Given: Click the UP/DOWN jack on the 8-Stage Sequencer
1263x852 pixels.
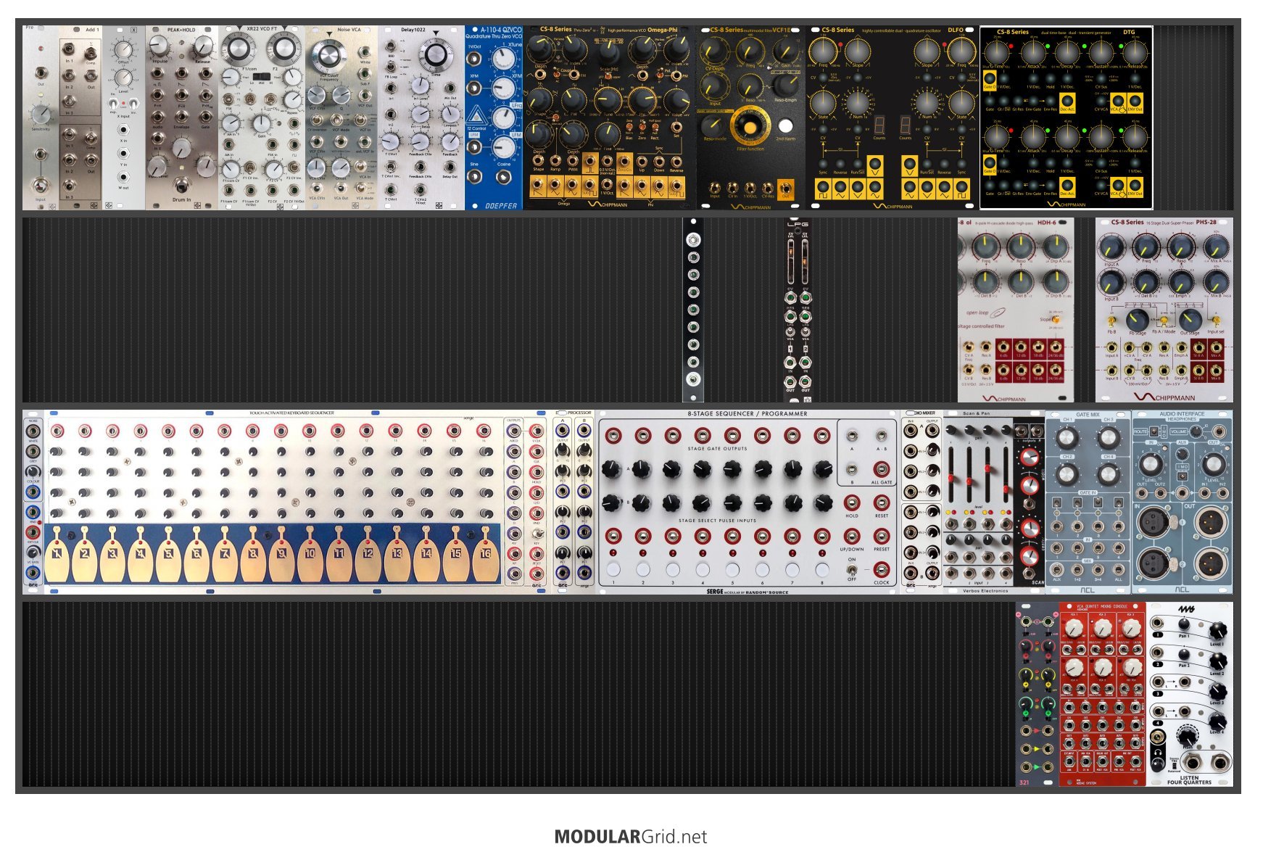Looking at the screenshot, I should coord(852,536).
